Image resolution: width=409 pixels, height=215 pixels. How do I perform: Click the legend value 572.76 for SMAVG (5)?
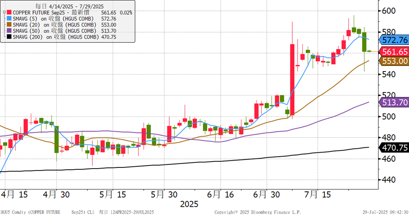tap(109, 19)
